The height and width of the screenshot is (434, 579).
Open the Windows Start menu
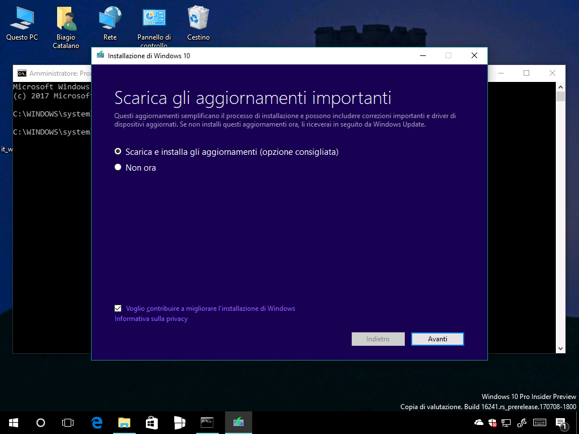(x=14, y=423)
